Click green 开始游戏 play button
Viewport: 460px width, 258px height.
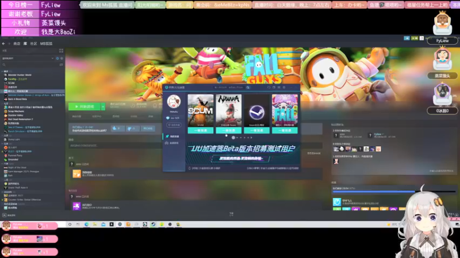click(85, 107)
